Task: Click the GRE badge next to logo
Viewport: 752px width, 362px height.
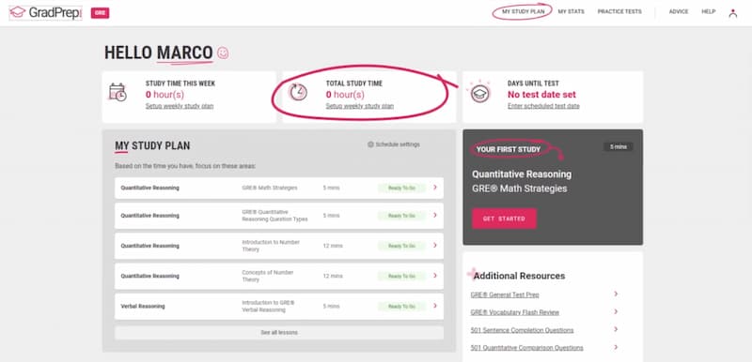Action: point(101,13)
